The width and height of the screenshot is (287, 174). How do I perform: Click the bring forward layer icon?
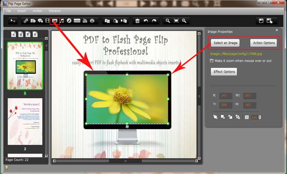[223, 117]
